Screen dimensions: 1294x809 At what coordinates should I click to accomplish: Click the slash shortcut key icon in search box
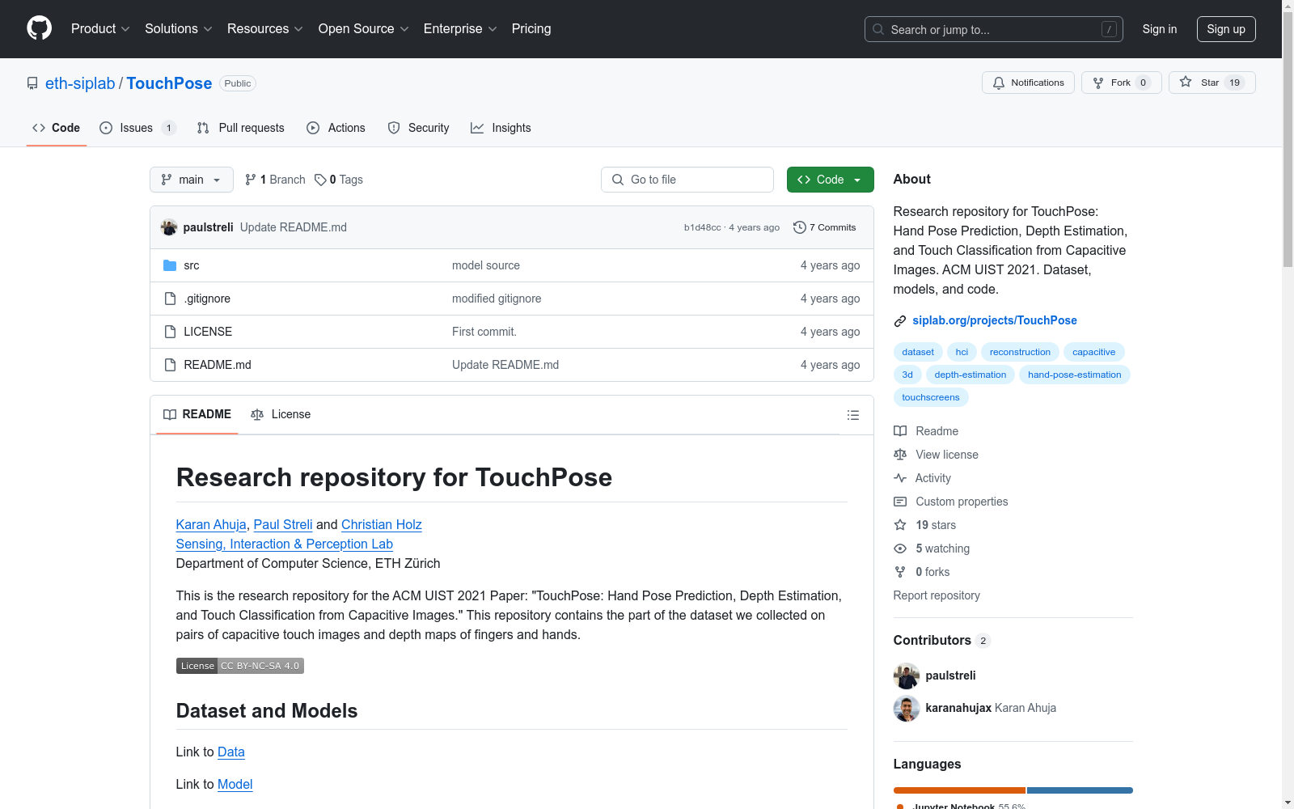click(1109, 29)
